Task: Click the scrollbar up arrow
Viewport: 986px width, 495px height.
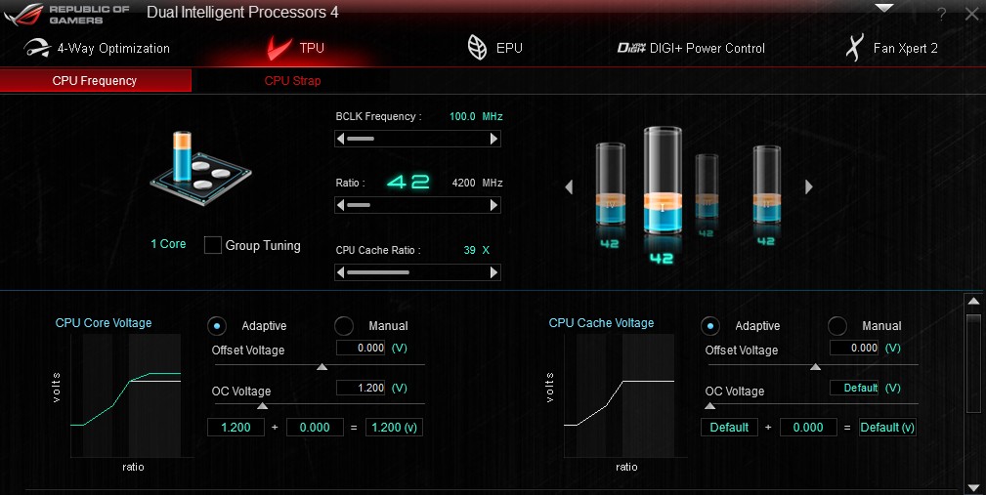Action: [973, 302]
